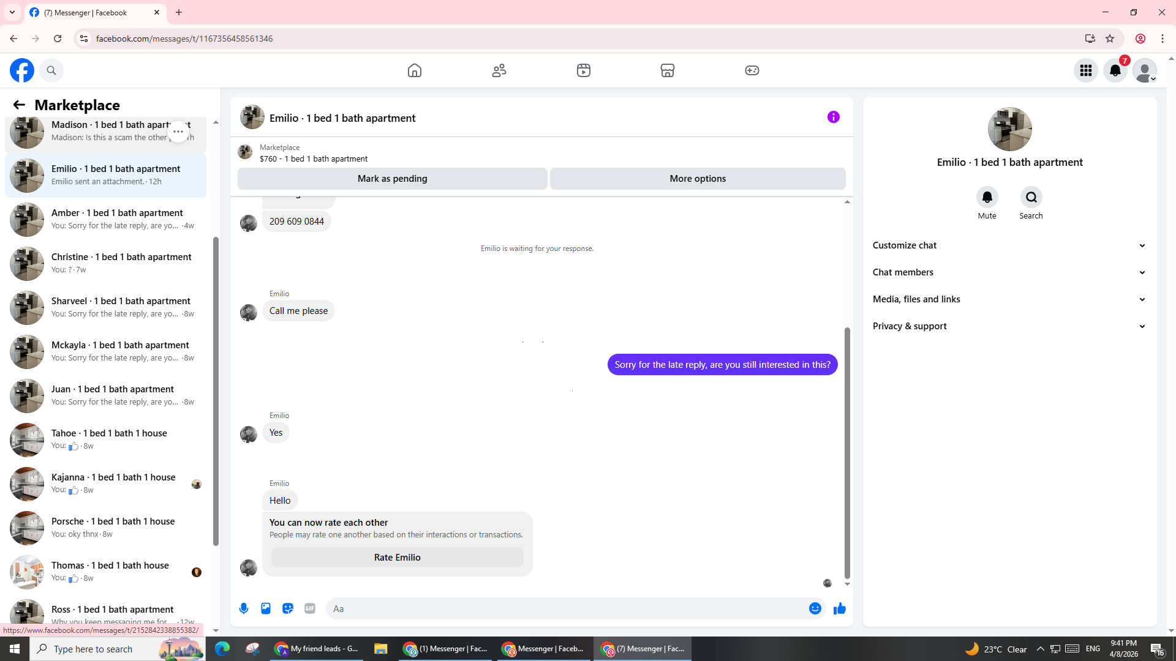Open the conversation information icon
1176x661 pixels.
tap(833, 117)
